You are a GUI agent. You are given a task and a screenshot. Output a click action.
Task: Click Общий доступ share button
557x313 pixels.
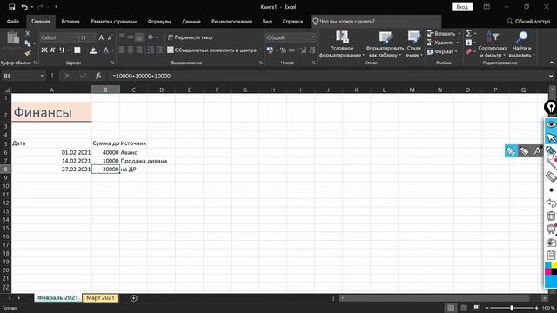[528, 21]
